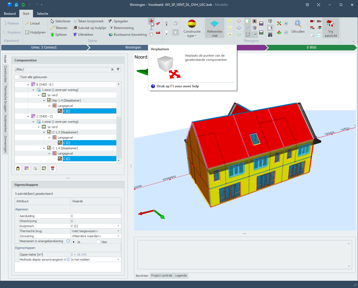
Task: Open the Kozijnmerk dropdown
Action: pyautogui.click(x=118, y=226)
